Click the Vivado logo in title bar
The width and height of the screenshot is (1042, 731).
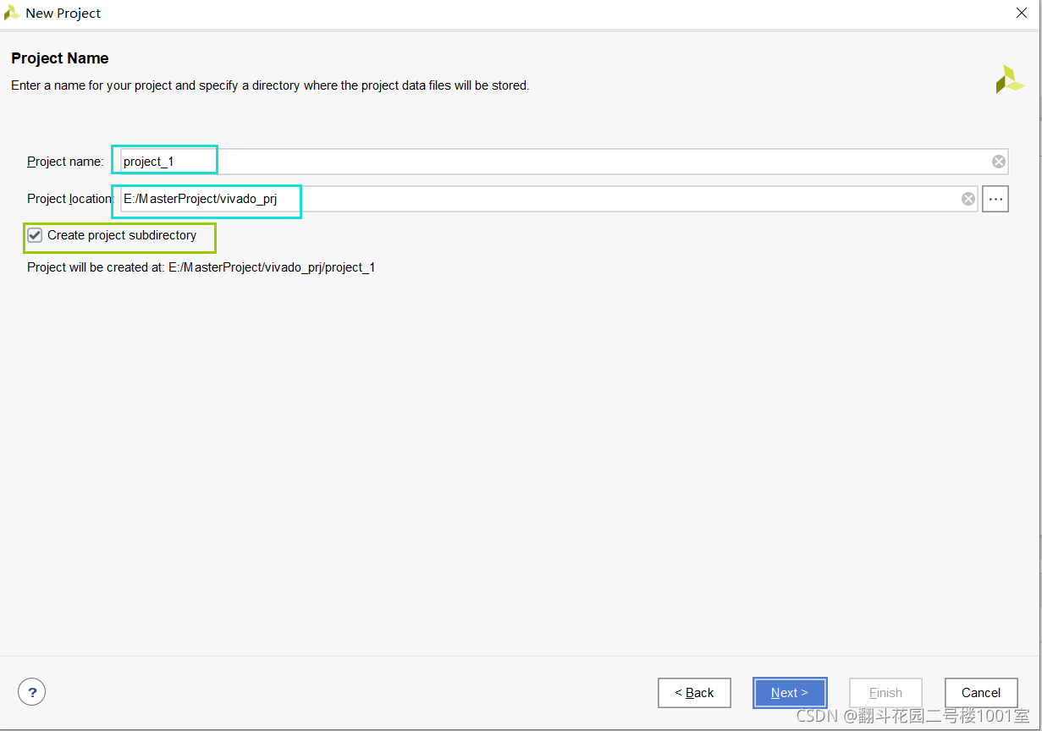click(x=12, y=13)
